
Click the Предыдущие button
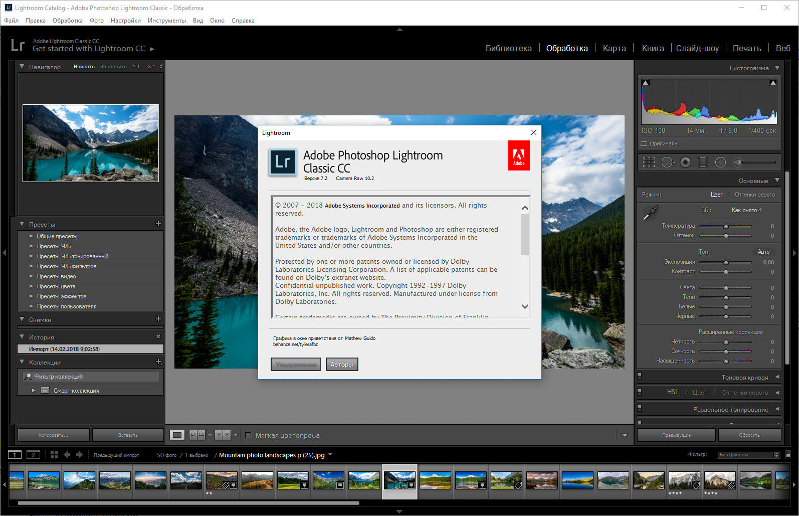[x=676, y=435]
